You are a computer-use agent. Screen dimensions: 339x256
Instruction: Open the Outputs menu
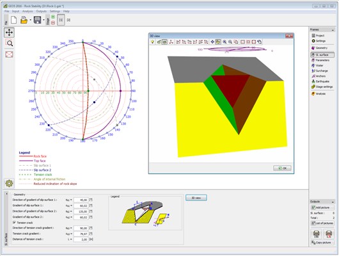(42, 12)
